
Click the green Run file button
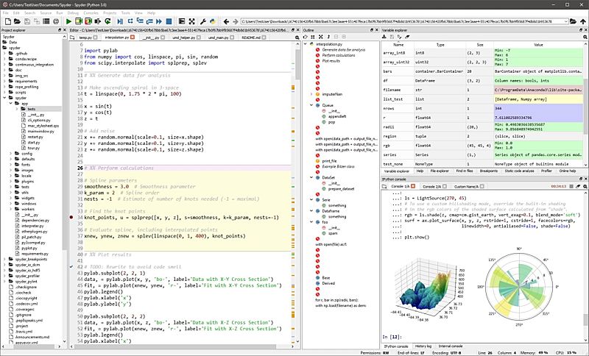tap(68, 22)
